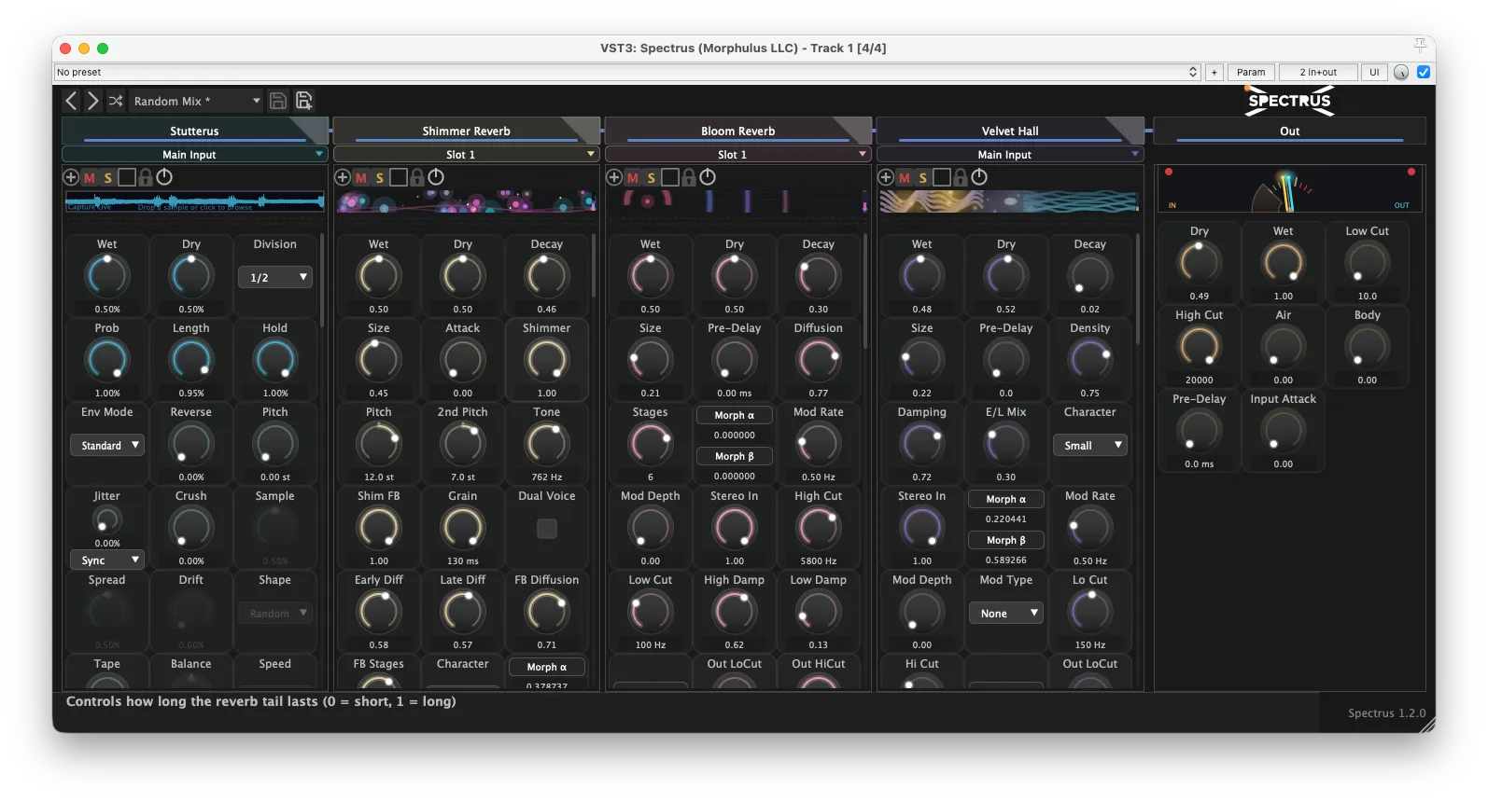This screenshot has width=1488, height=802.
Task: Toggle the square box in Velvet Hall header
Action: [x=942, y=177]
